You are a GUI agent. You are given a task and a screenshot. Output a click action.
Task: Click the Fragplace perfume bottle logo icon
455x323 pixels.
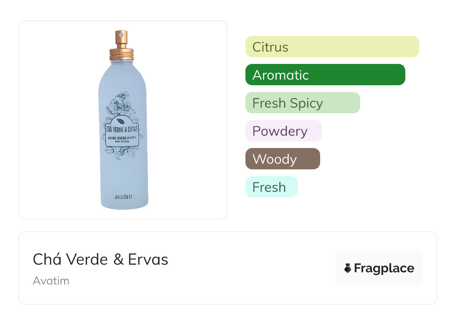pos(348,268)
